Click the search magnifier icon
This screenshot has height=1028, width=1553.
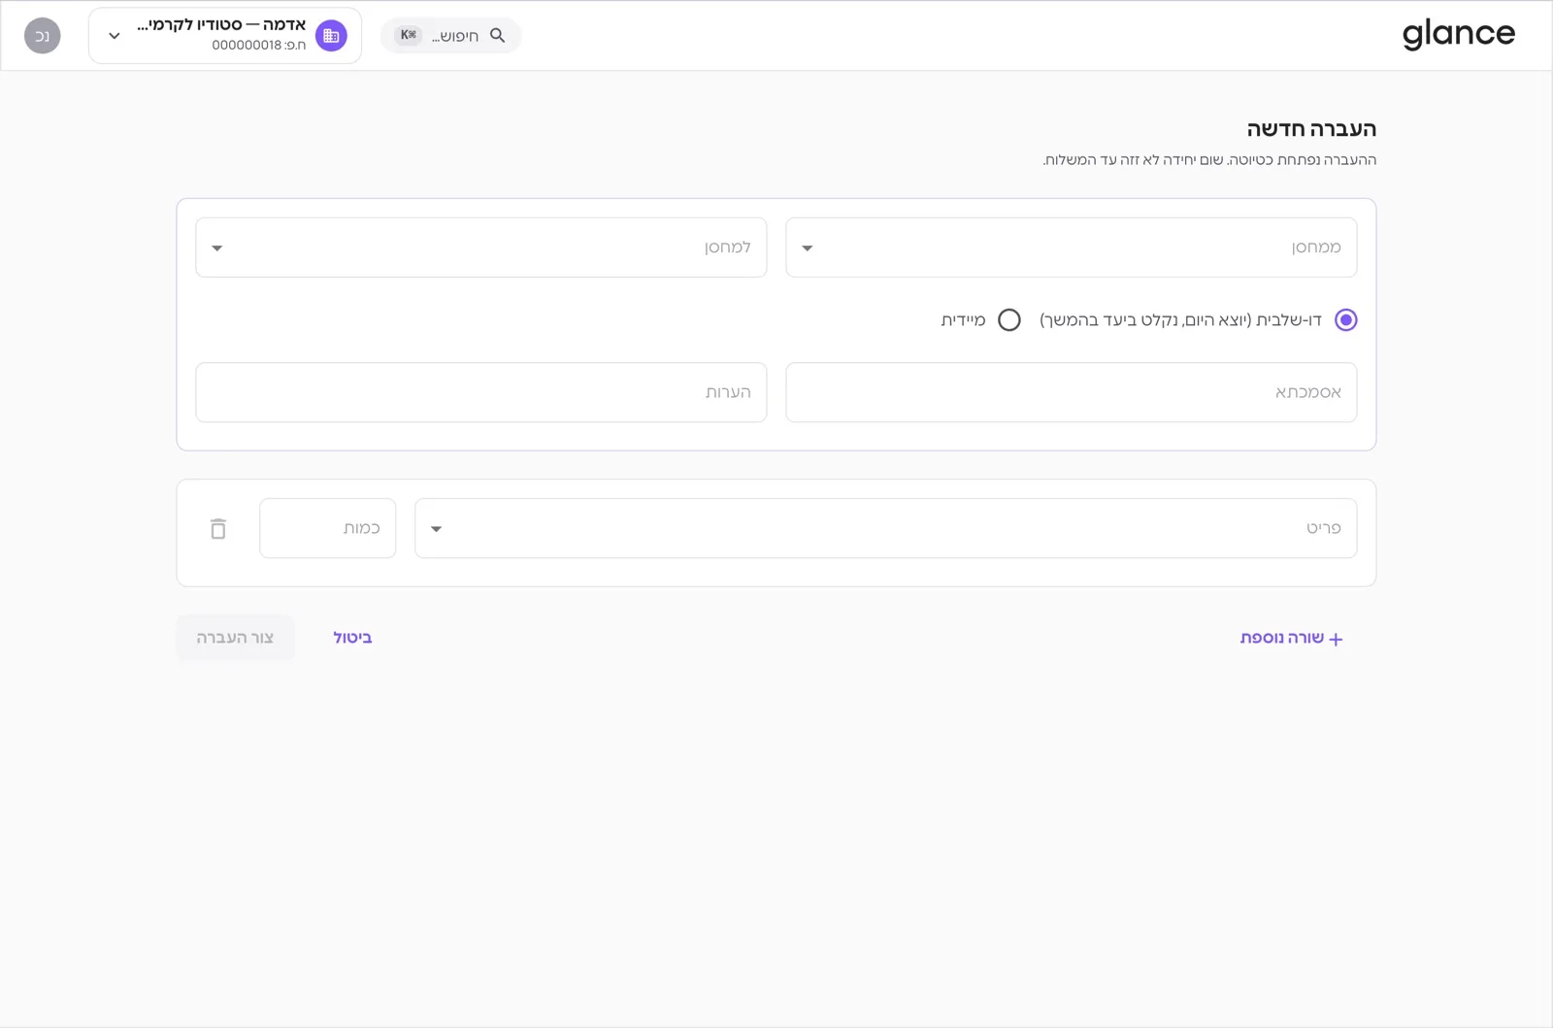498,35
